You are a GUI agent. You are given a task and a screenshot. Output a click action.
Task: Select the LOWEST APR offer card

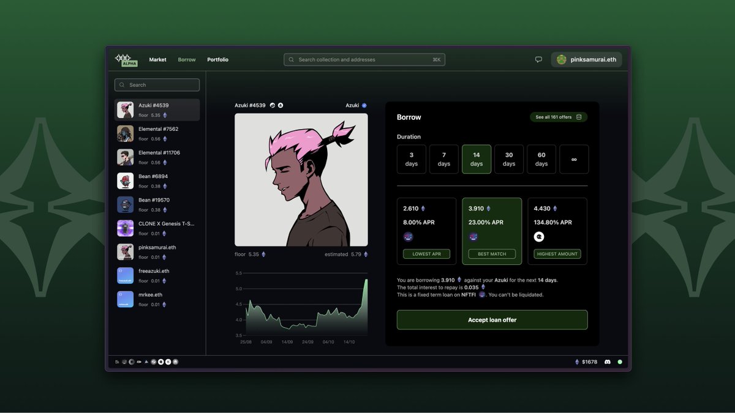coord(426,231)
